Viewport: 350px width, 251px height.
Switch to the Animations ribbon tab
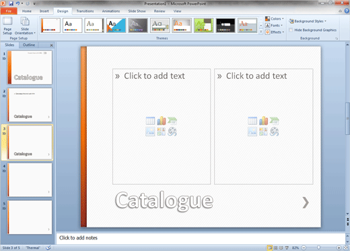click(x=111, y=11)
